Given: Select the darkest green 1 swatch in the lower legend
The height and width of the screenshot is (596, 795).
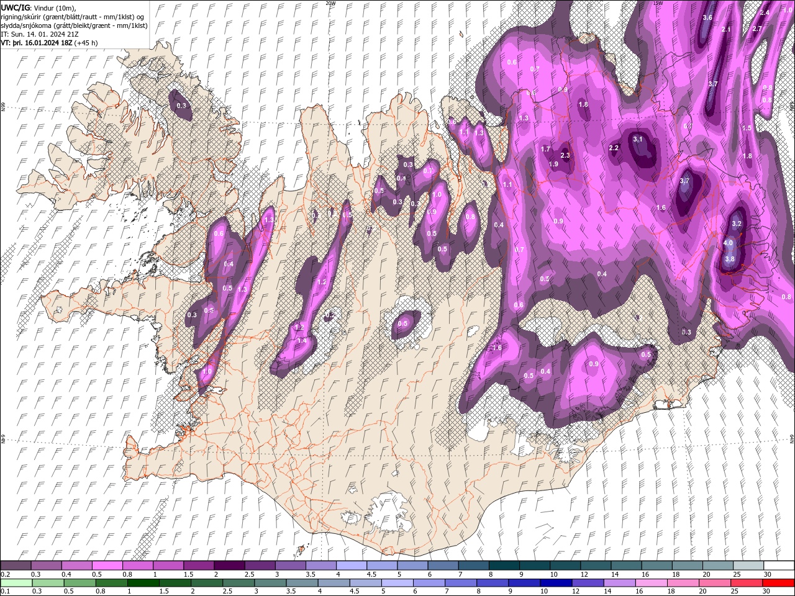Looking at the screenshot, I should (143, 582).
